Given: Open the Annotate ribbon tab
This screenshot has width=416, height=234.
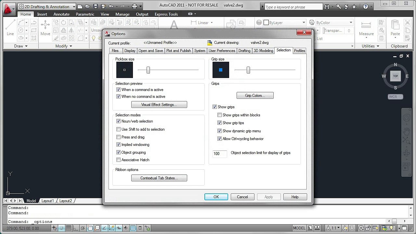Looking at the screenshot, I should (61, 14).
